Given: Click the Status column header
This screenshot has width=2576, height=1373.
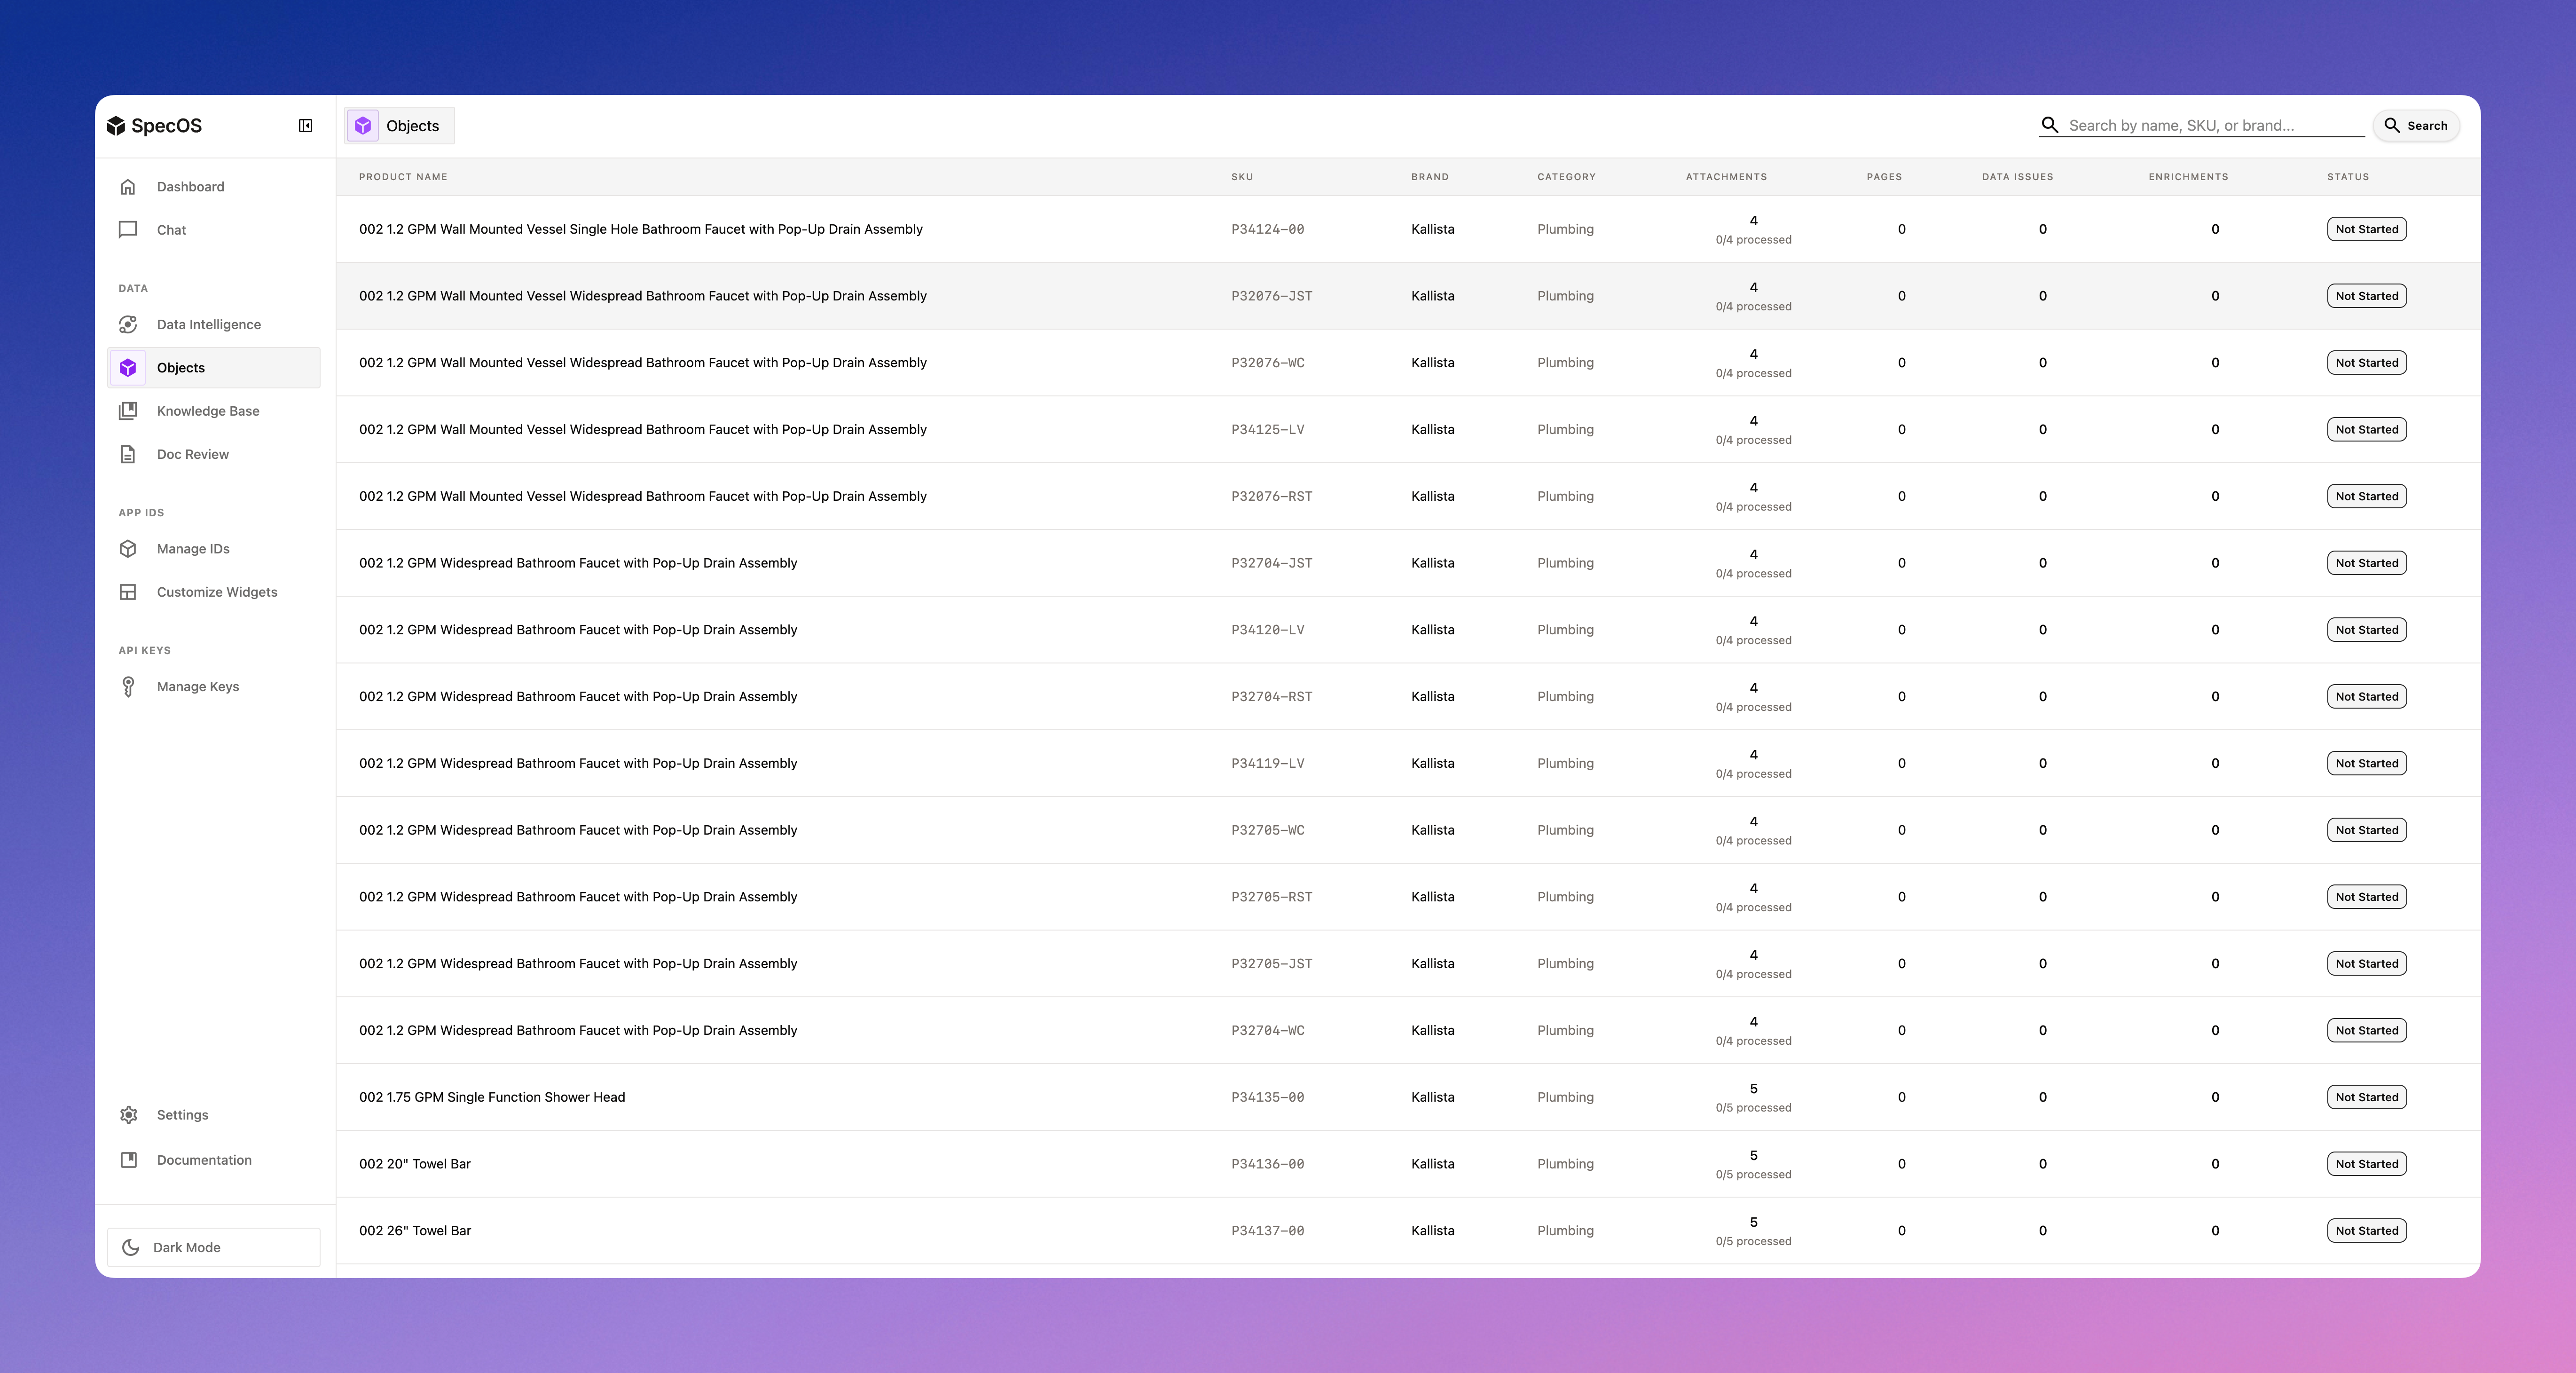Looking at the screenshot, I should [x=2347, y=177].
